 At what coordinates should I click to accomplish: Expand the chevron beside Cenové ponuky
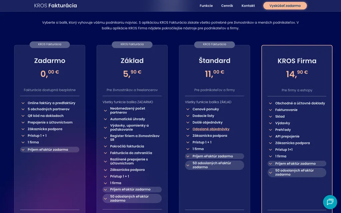tap(188, 109)
